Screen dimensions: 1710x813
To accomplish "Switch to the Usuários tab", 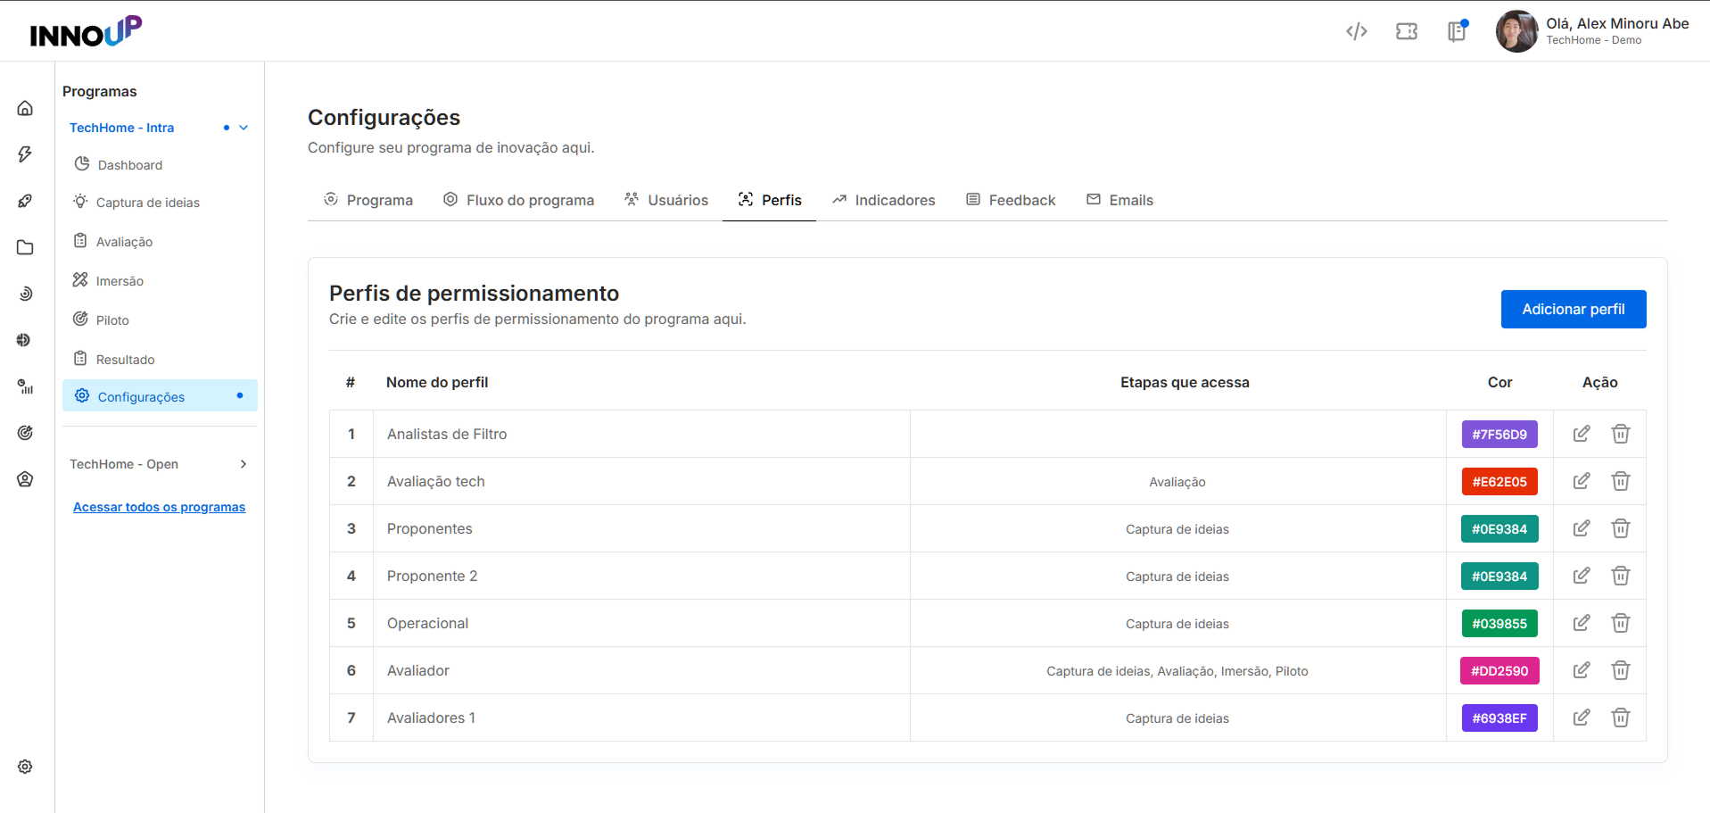I will point(666,200).
